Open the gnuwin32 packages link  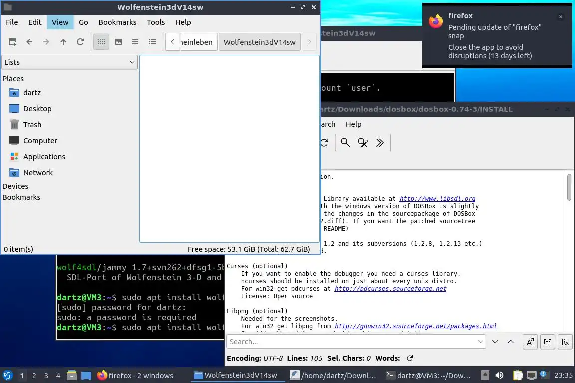point(415,326)
